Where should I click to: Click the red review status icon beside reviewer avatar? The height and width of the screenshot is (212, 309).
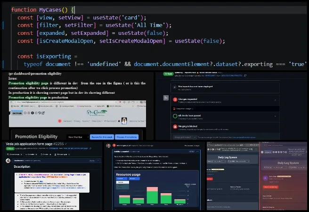(x=114, y=146)
